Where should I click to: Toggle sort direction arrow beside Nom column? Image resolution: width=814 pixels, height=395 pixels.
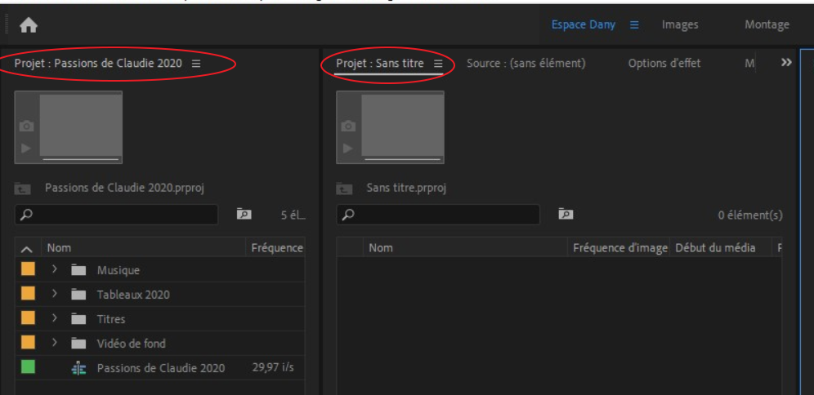28,249
